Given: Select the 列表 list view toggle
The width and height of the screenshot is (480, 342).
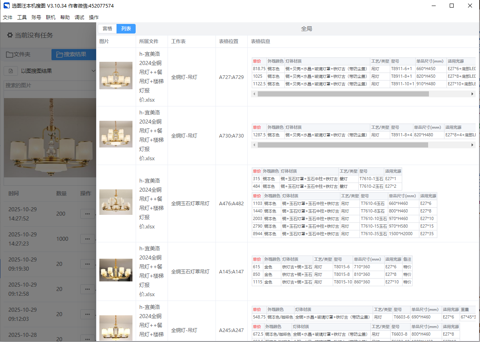Looking at the screenshot, I should pyautogui.click(x=126, y=29).
